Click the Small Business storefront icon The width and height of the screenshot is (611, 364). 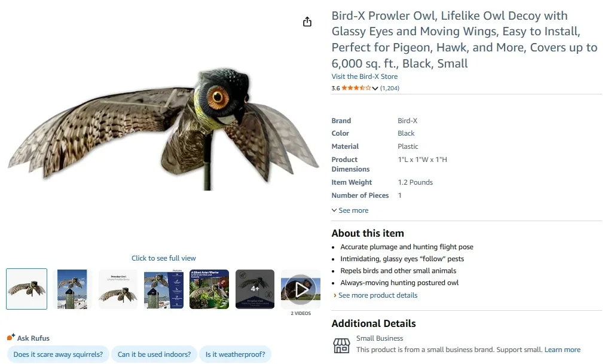(340, 345)
